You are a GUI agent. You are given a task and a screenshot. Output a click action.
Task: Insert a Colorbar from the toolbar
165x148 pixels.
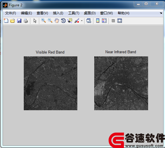(98, 21)
